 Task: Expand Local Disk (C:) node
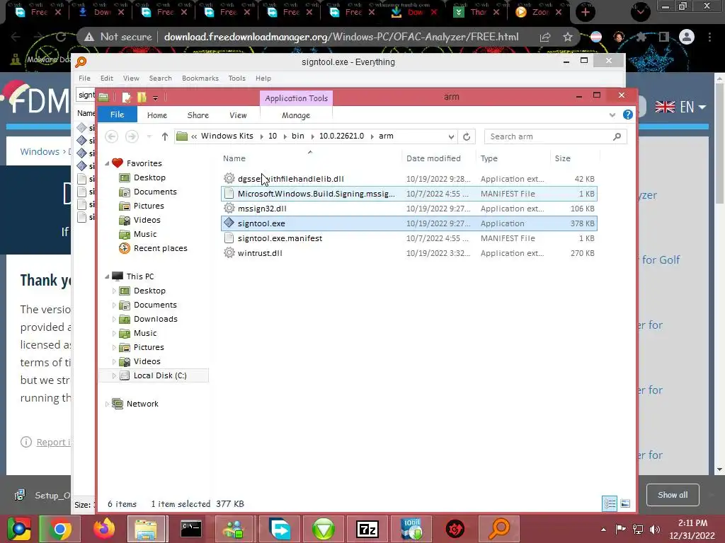[114, 376]
